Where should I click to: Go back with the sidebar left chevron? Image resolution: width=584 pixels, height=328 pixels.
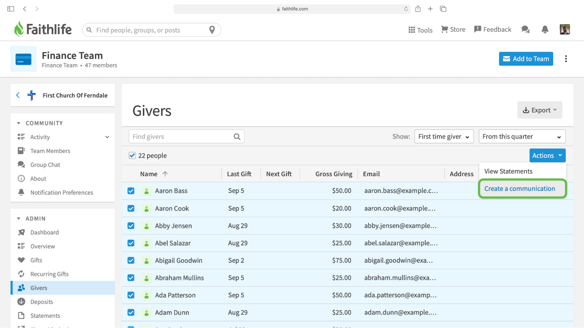[18, 95]
